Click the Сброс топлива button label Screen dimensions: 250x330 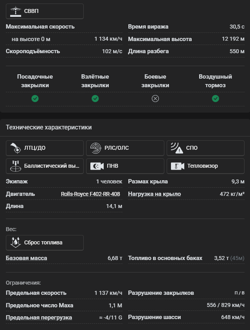coord(43,242)
